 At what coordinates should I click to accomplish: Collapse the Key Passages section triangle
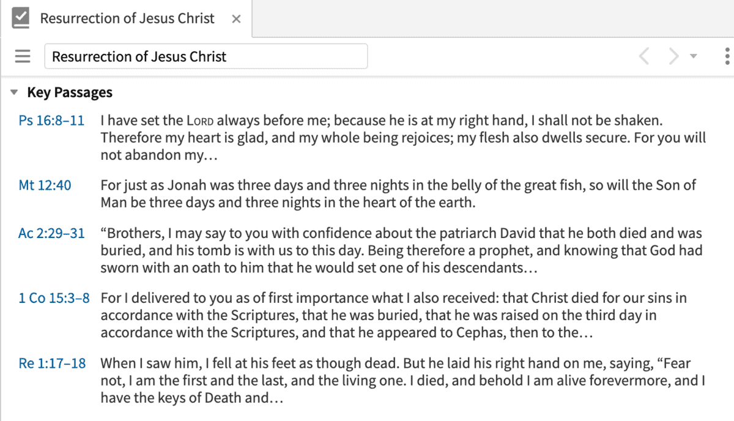pos(14,93)
